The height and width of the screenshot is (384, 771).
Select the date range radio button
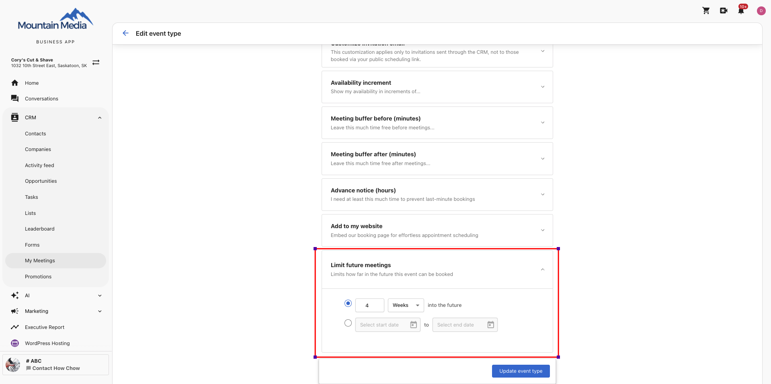pos(348,323)
